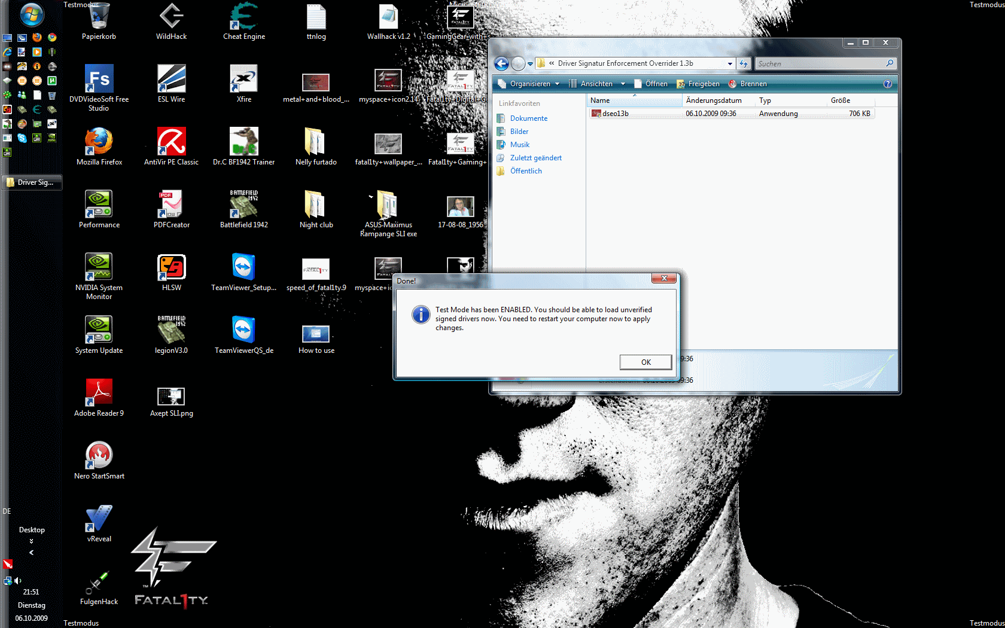Open recent pages dropdown next to forward button
This screenshot has width=1005, height=628.
pyautogui.click(x=530, y=63)
